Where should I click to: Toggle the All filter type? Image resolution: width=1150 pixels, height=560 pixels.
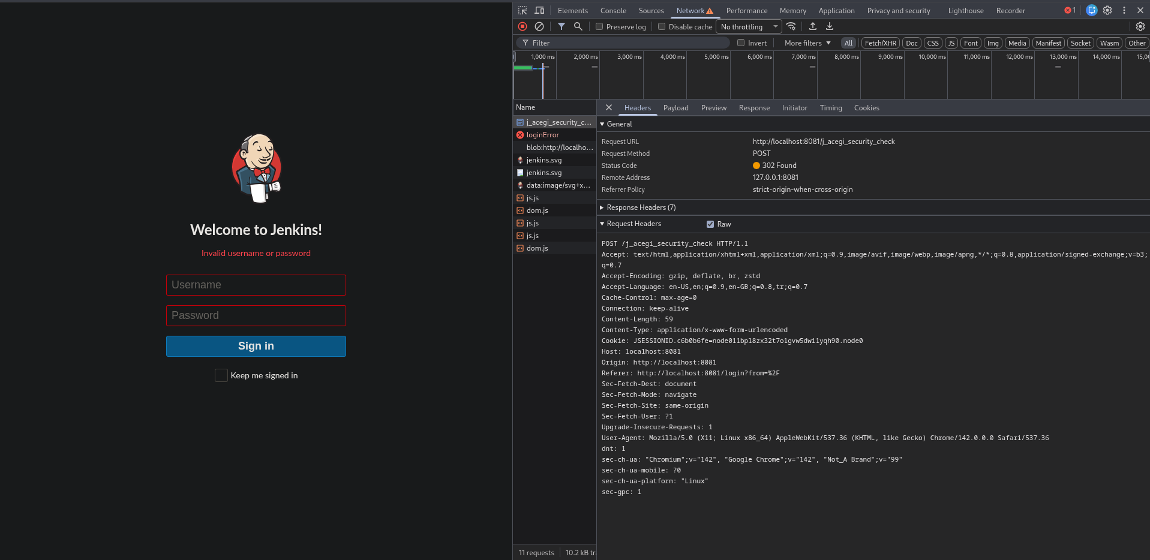[848, 43]
